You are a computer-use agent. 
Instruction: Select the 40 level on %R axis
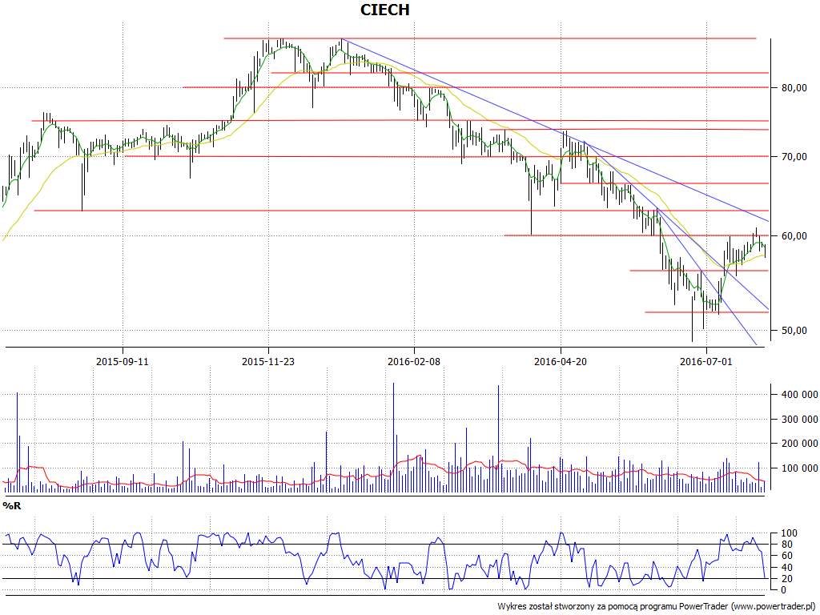coord(789,568)
